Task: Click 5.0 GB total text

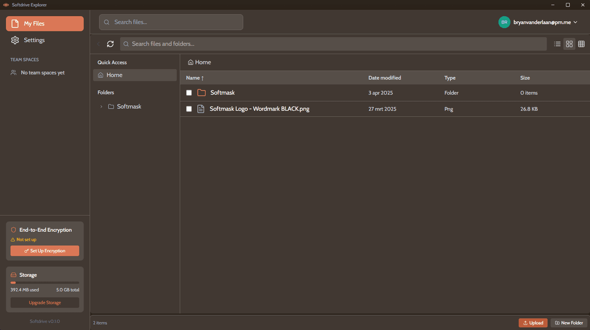Action: (x=68, y=290)
